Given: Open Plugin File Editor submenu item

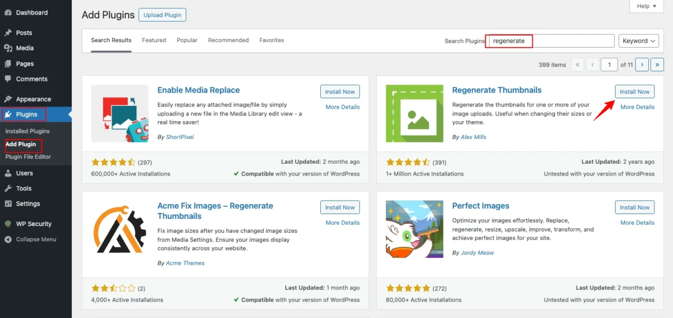Looking at the screenshot, I should click(28, 157).
